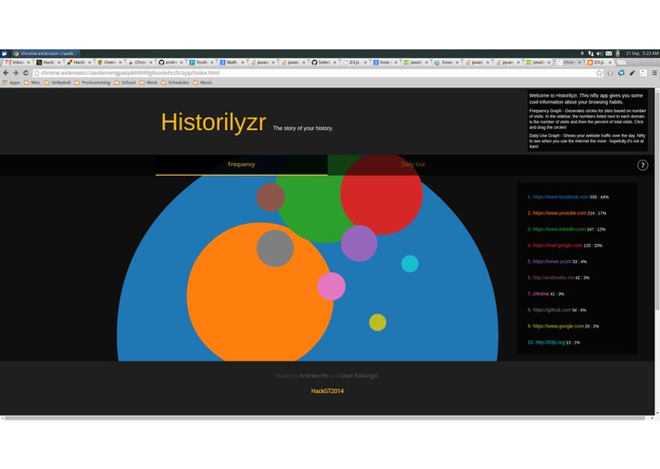Click the purple circle

359,244
